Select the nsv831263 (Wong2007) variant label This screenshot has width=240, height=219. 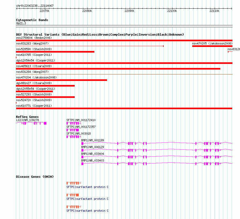(x=32, y=43)
